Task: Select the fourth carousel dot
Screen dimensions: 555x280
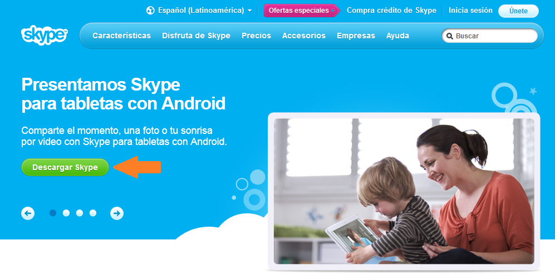Action: (x=93, y=213)
